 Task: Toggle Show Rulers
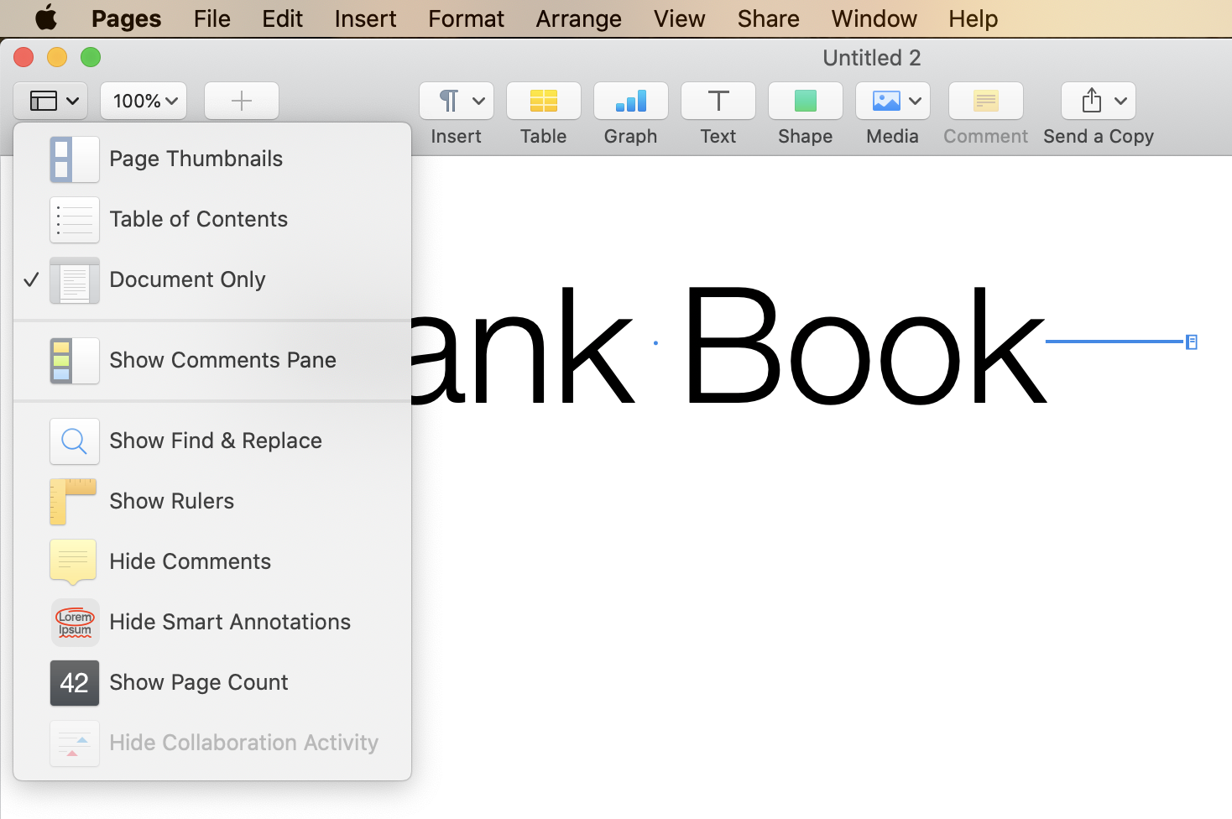(212, 502)
